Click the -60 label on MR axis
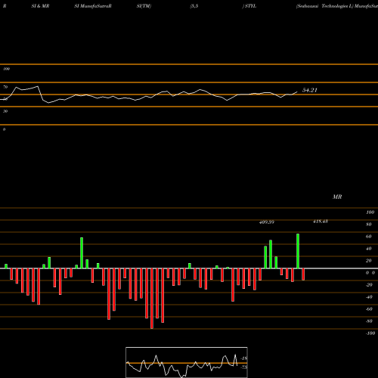378x378 pixels. coord(369,309)
